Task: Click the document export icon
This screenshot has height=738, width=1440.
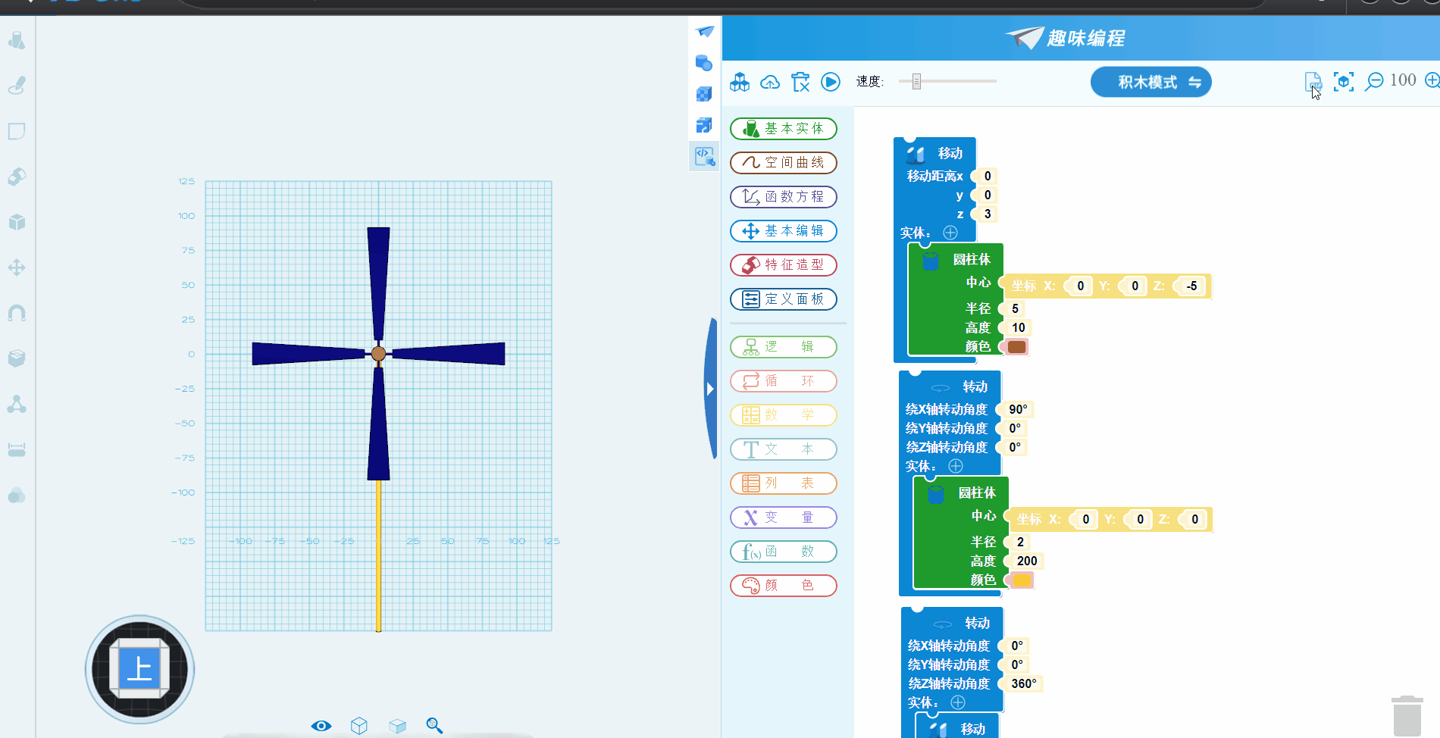Action: pos(1313,82)
